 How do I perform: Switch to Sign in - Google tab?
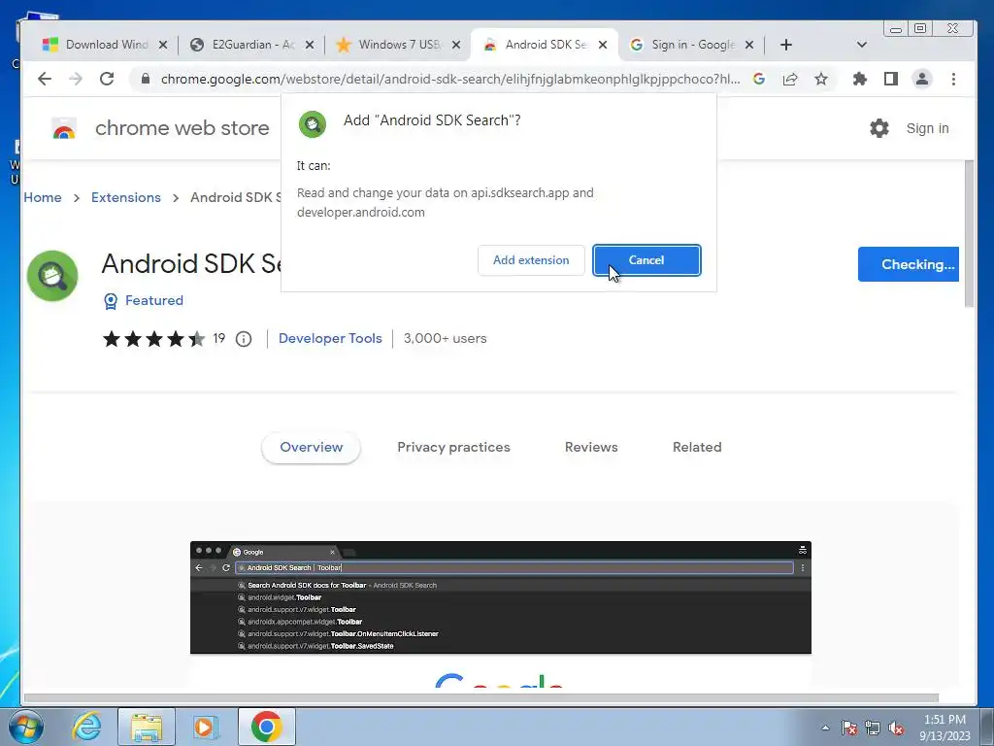click(682, 45)
